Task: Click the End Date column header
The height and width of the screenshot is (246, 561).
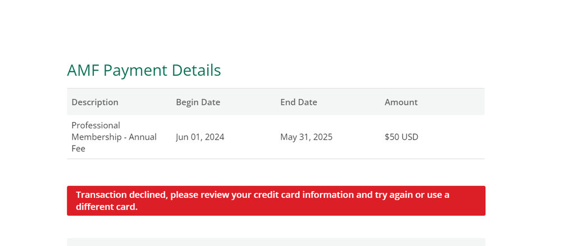Action: pos(299,102)
